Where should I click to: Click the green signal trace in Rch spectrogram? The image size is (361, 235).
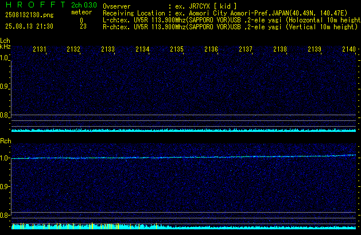pyautogui.click(x=184, y=157)
